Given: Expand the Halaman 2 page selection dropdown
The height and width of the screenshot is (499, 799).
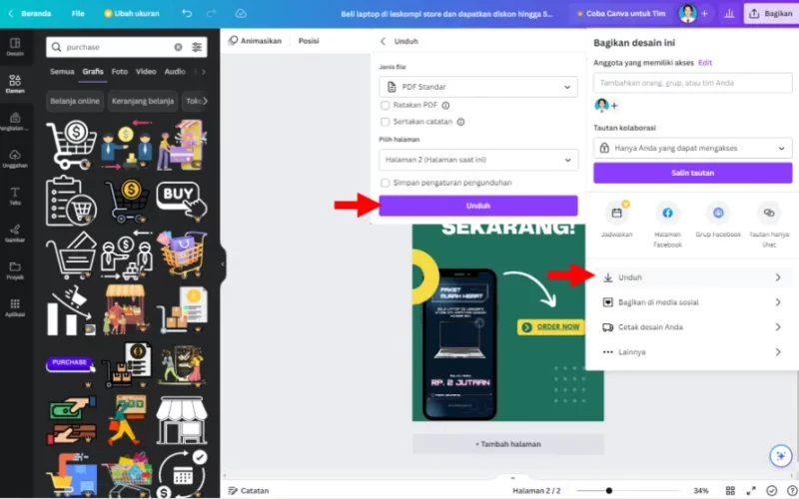Looking at the screenshot, I should 478,160.
